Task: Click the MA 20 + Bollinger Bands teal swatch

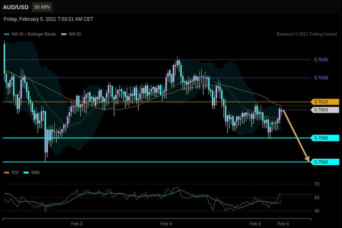Action: pyautogui.click(x=7, y=34)
